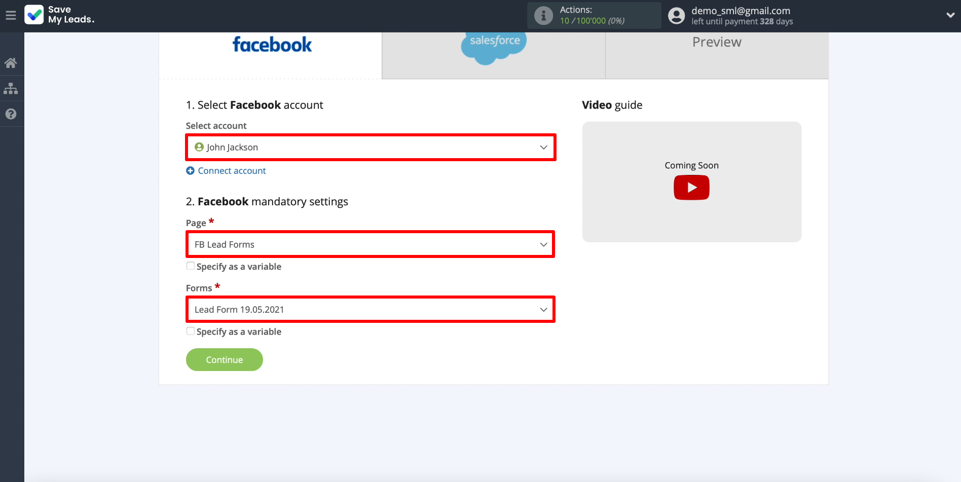
Task: Check Specify as a variable under Forms
Action: point(191,331)
